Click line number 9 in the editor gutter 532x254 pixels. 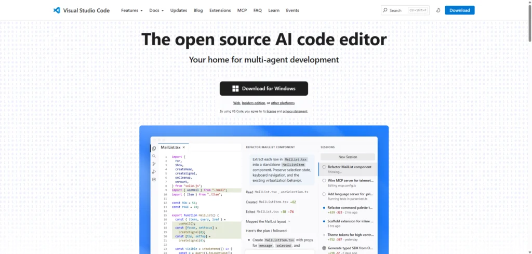coord(166,190)
